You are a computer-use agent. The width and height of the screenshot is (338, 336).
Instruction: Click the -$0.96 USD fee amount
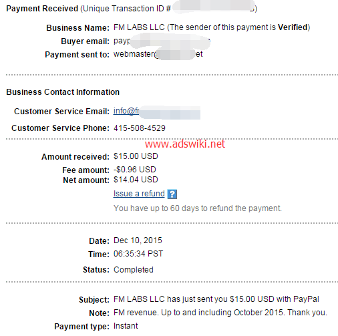[x=135, y=170]
